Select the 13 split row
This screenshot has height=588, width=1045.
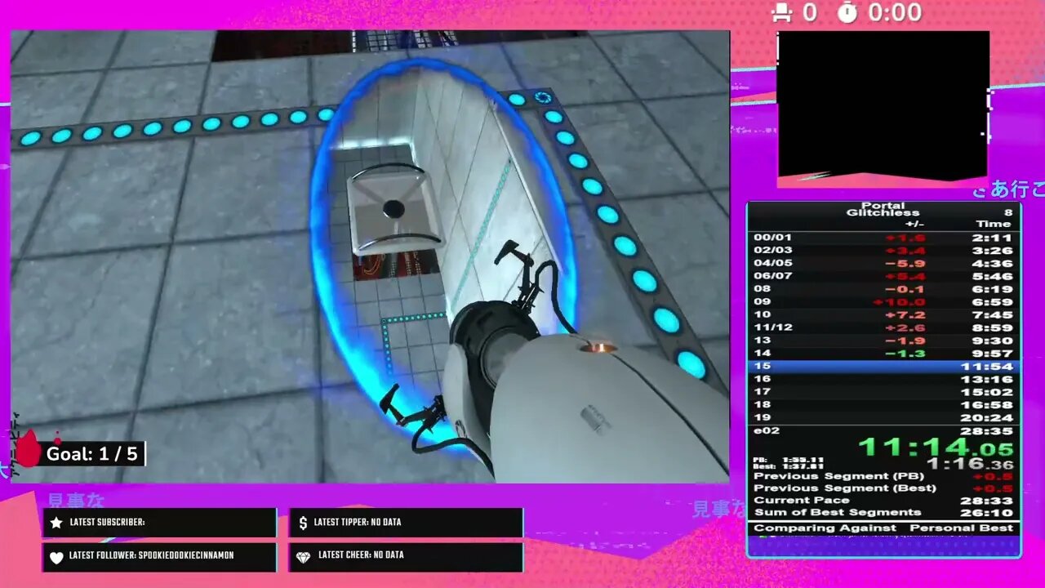tap(883, 341)
